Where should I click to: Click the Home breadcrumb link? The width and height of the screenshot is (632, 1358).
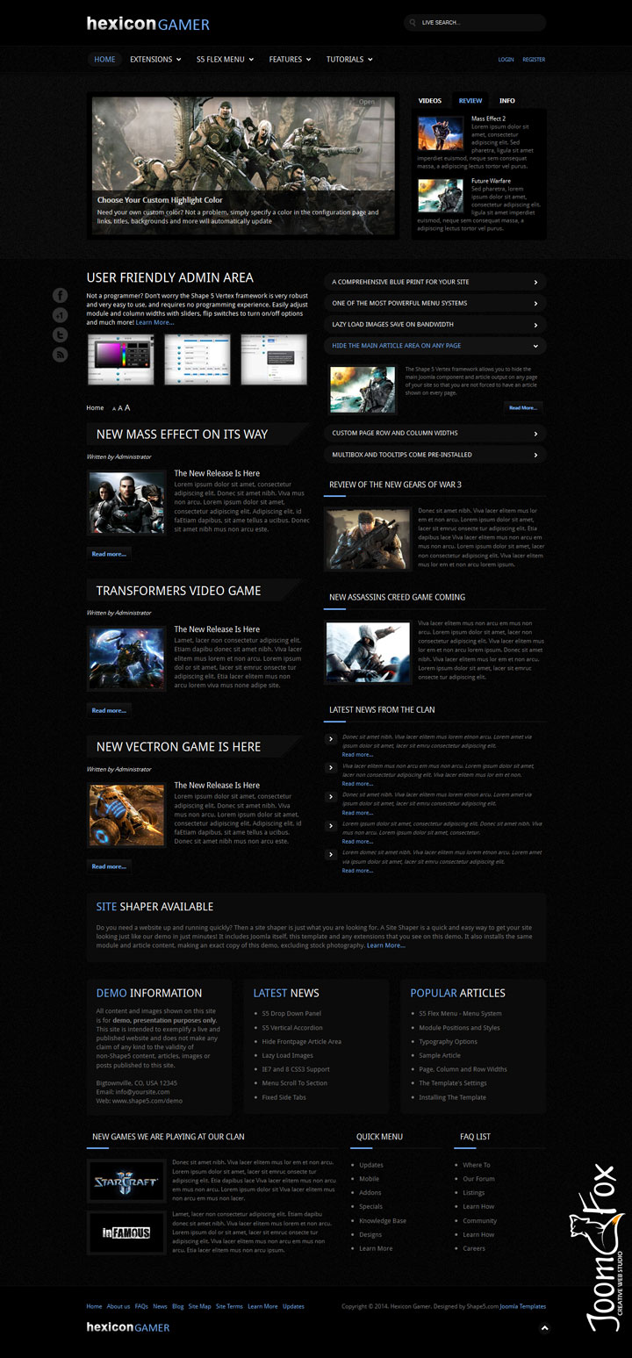click(95, 408)
